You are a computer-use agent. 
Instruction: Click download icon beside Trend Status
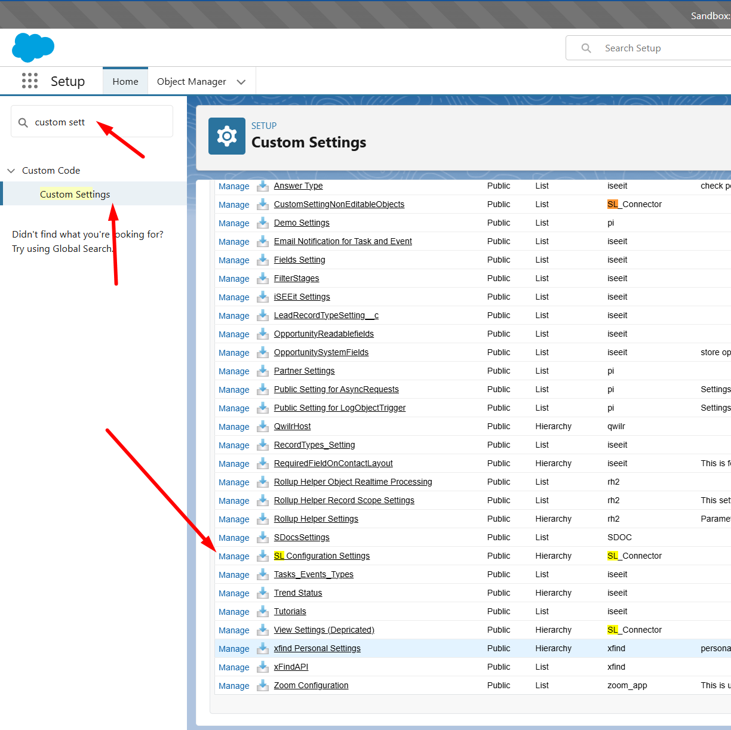click(x=263, y=593)
